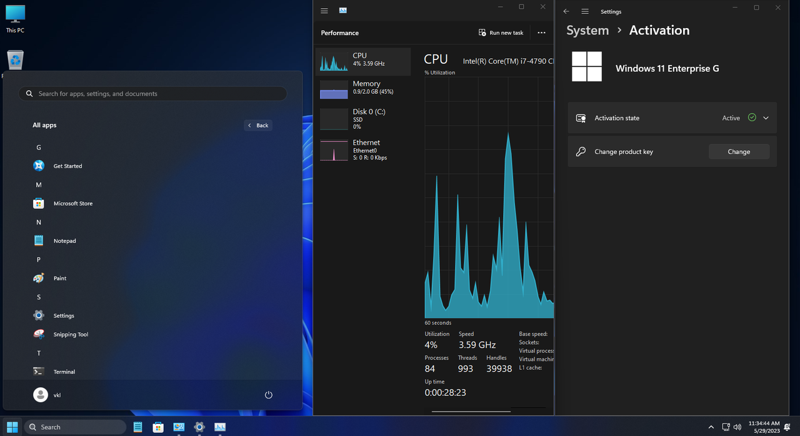Select the CPU performance entry
The image size is (800, 436).
(363, 61)
